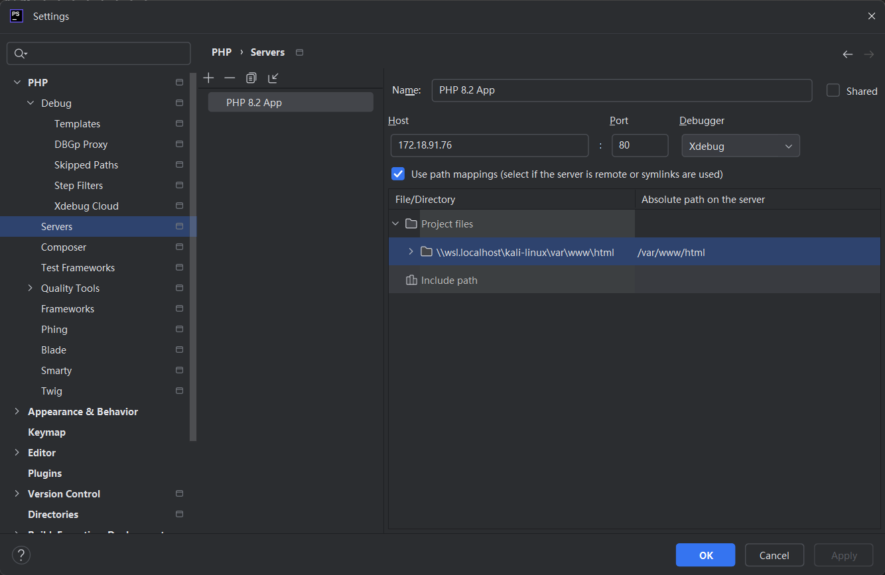Click the import server icon

[x=273, y=78]
